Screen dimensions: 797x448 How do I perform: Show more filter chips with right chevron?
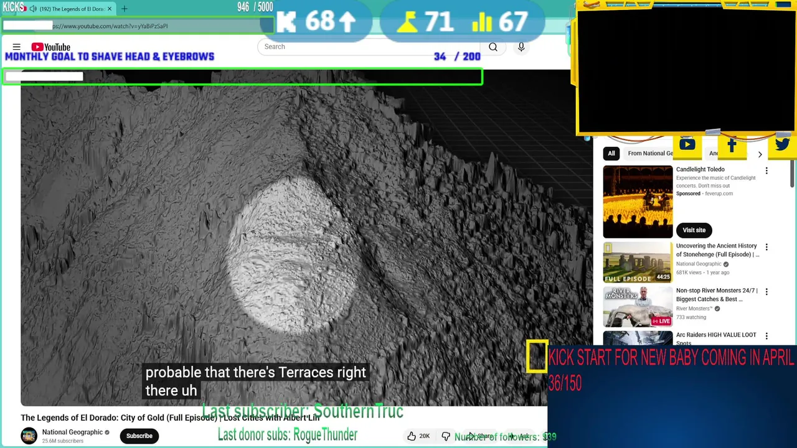(x=760, y=154)
